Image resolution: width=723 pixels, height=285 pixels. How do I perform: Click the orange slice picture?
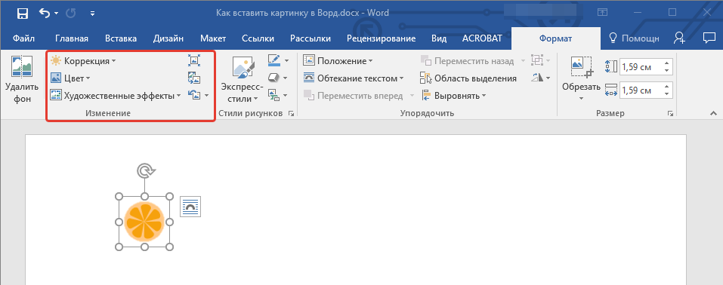(x=144, y=222)
